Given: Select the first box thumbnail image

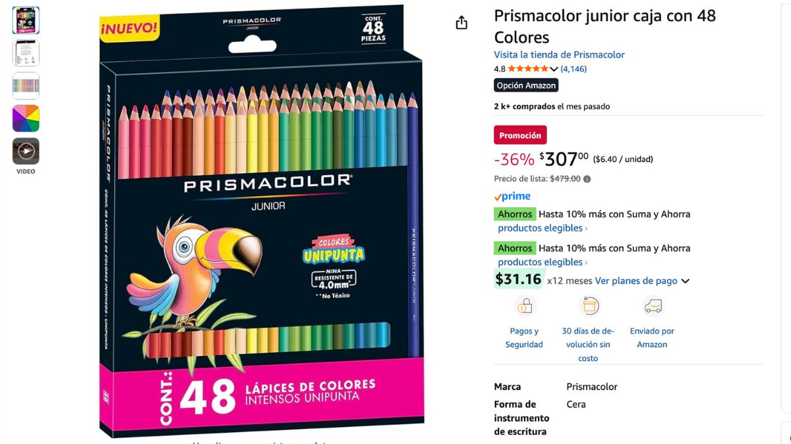Looking at the screenshot, I should click(26, 20).
